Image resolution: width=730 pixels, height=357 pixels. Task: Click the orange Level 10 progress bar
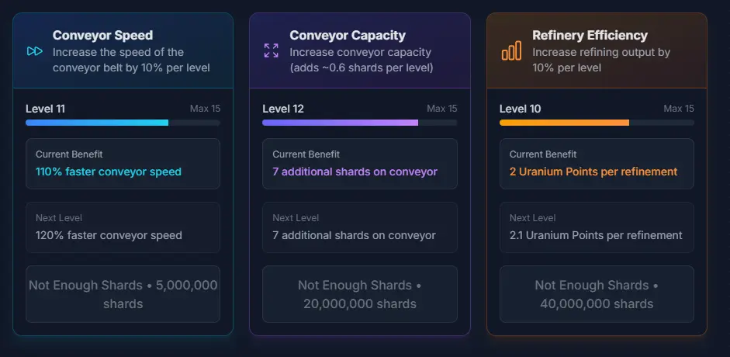pos(597,123)
